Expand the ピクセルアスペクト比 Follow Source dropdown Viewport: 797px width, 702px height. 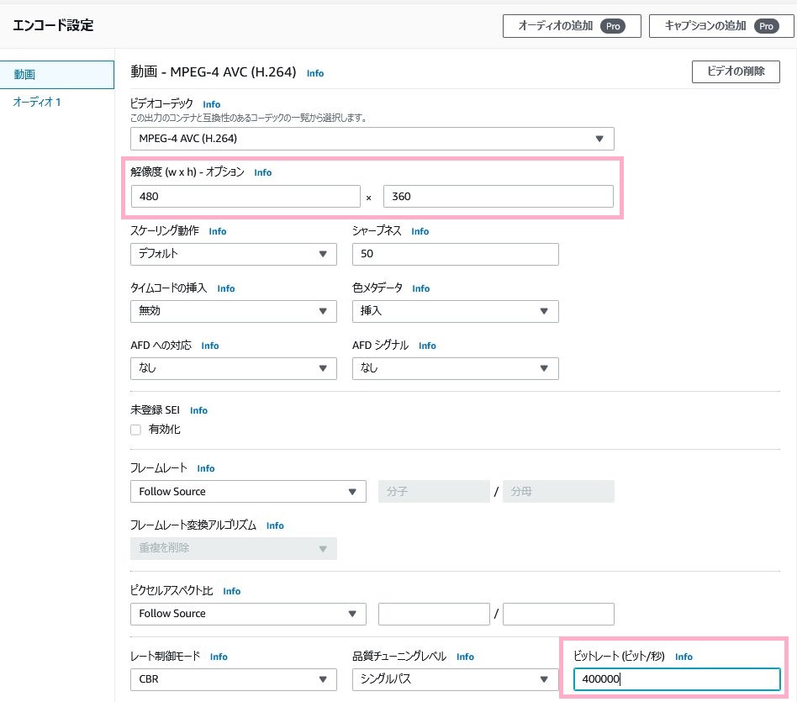(x=248, y=614)
